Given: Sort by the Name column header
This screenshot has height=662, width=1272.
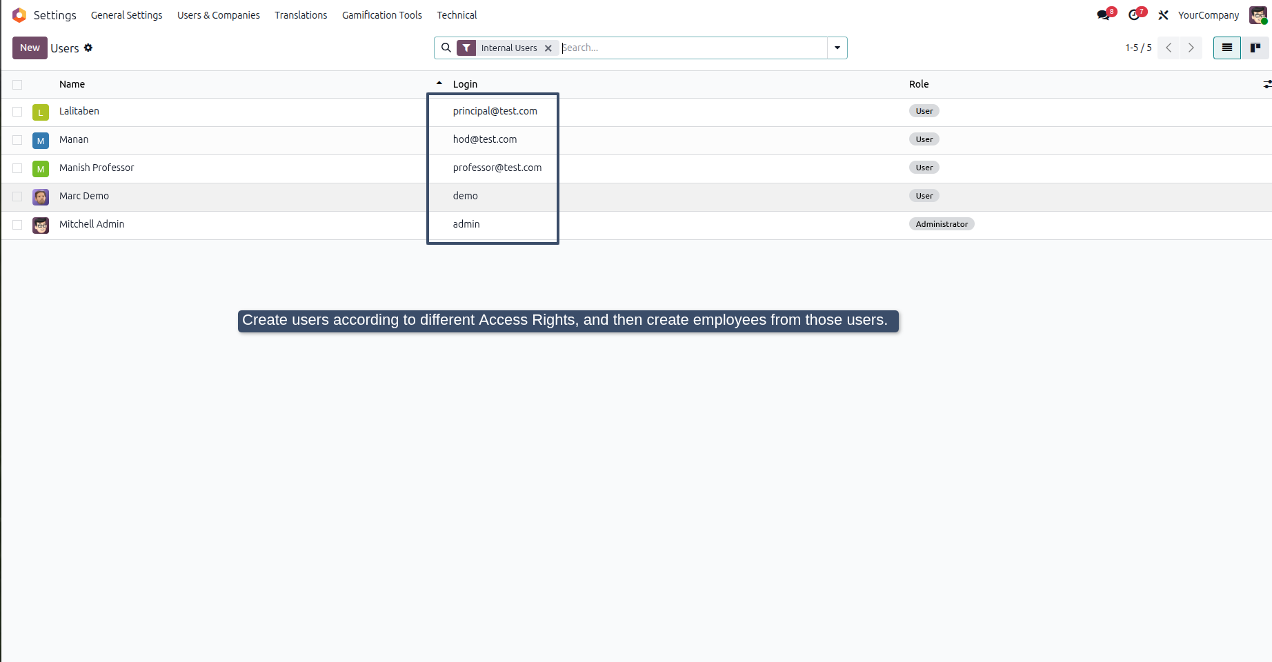Looking at the screenshot, I should coord(72,84).
